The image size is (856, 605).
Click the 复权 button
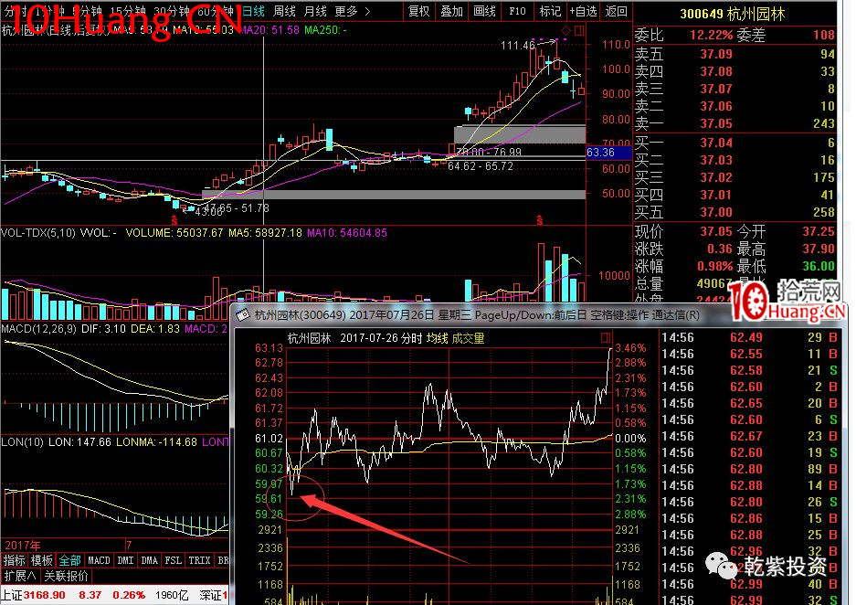point(419,12)
